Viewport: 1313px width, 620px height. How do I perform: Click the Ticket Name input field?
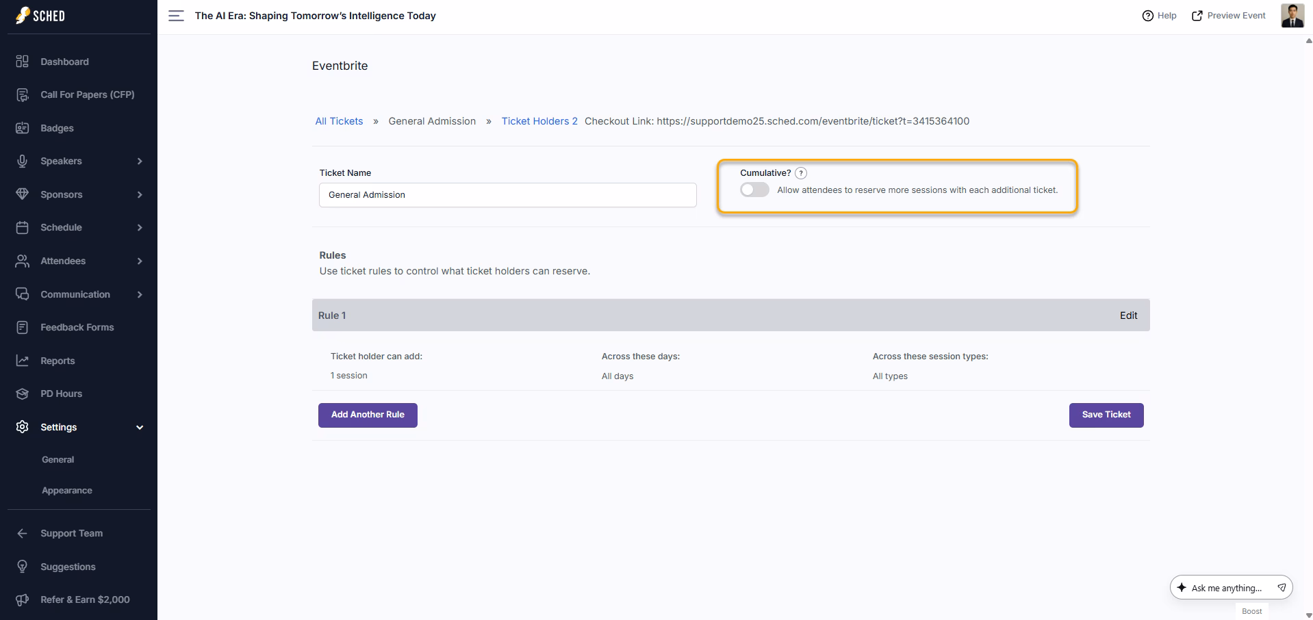[x=507, y=195]
